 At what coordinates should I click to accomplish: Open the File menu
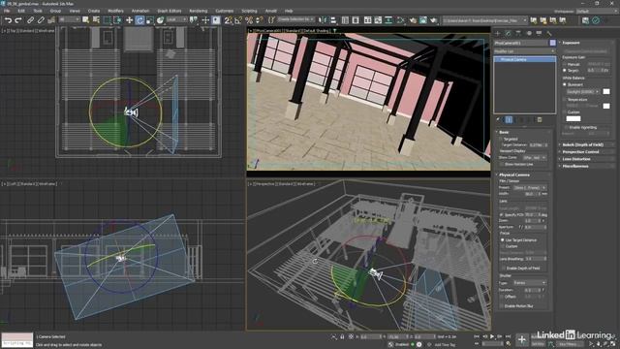[7, 11]
